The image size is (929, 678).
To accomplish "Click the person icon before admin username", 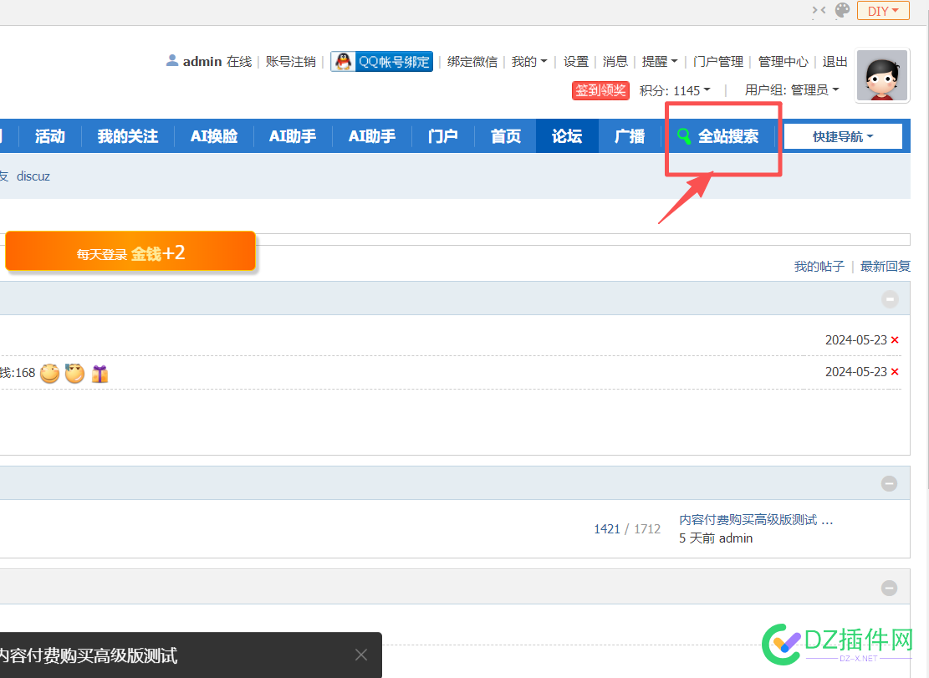I will click(x=171, y=60).
